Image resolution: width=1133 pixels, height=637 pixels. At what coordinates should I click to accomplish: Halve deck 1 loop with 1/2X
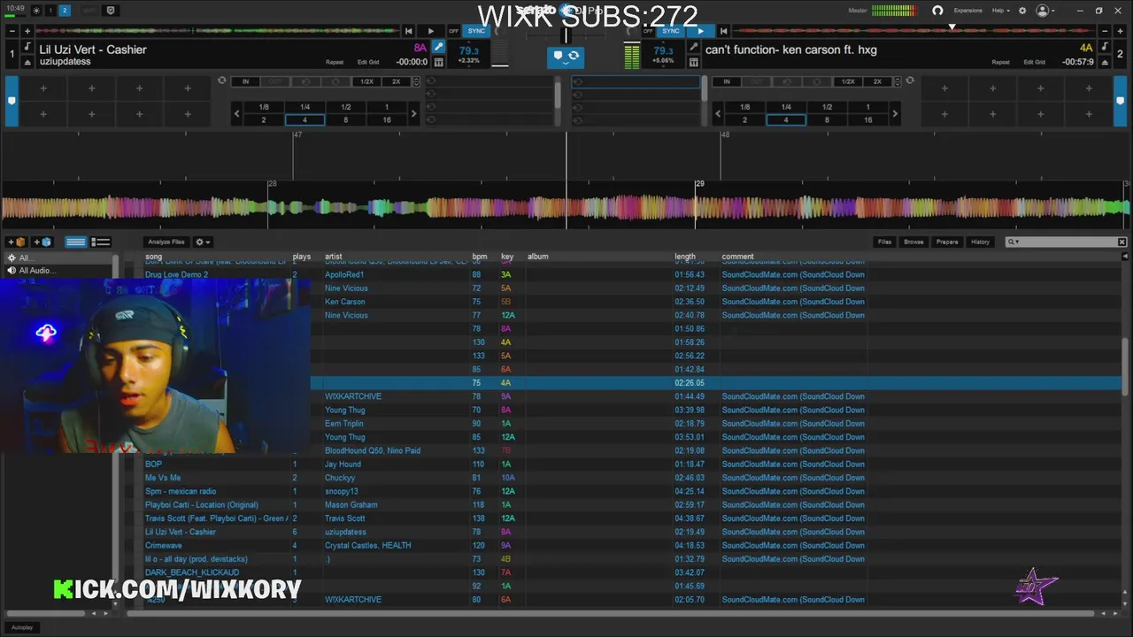click(x=366, y=81)
